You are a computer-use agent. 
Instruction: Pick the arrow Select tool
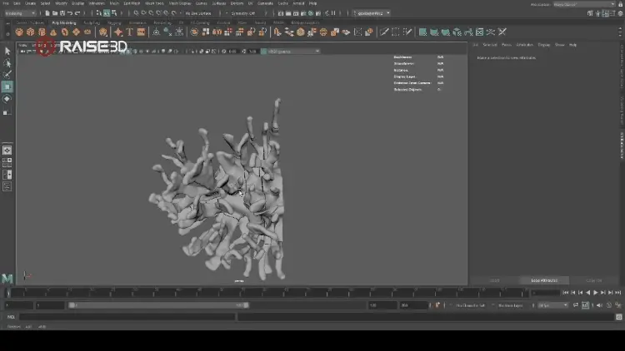tap(7, 52)
